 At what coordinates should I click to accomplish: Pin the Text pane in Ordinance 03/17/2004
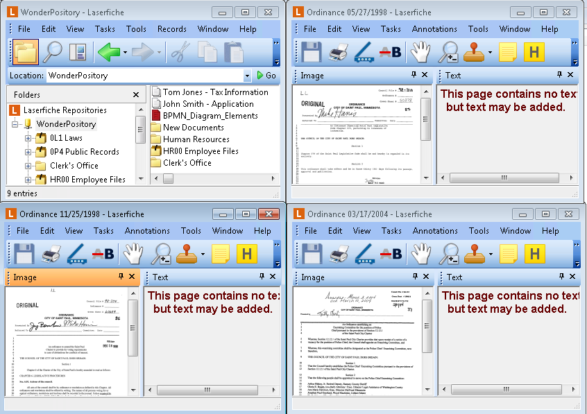(x=561, y=277)
